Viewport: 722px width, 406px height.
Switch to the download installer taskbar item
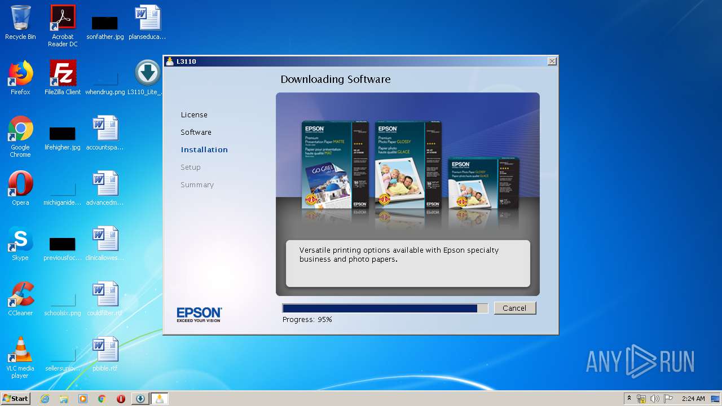[x=140, y=399]
